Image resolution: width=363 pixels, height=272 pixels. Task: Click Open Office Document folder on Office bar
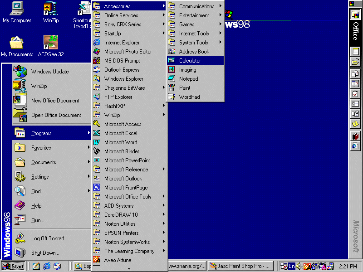[x=355, y=62]
